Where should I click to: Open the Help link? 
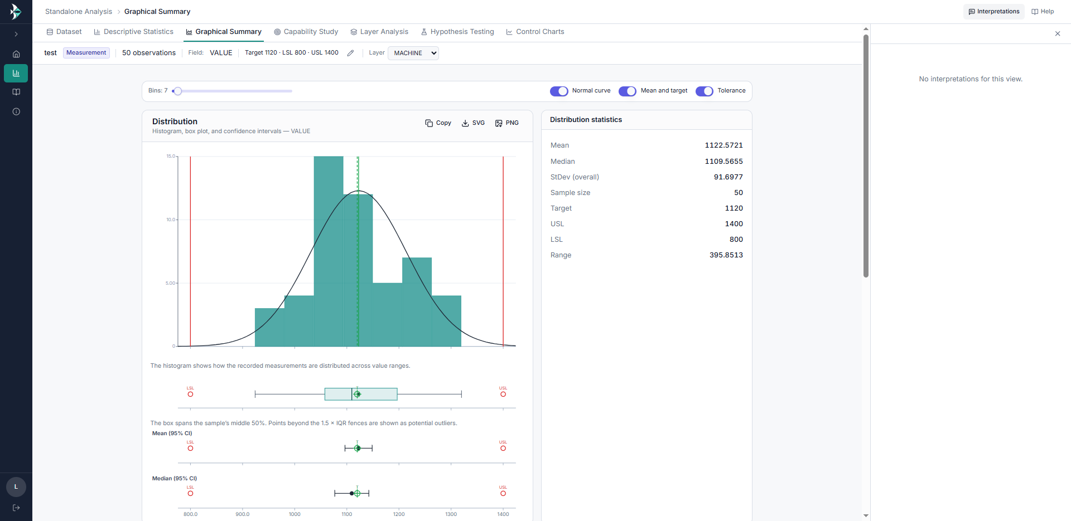point(1043,12)
